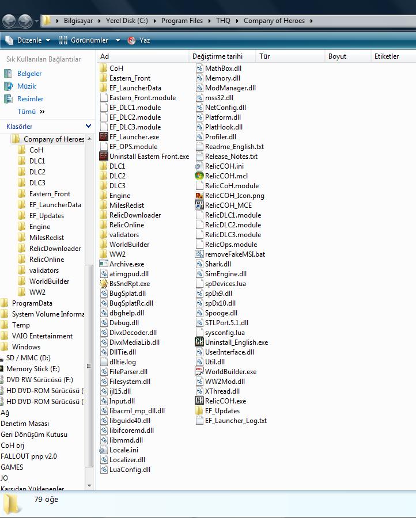Expand breadcrumb arrow after Program Files
Image resolution: width=416 pixels, height=518 pixels.
point(209,21)
